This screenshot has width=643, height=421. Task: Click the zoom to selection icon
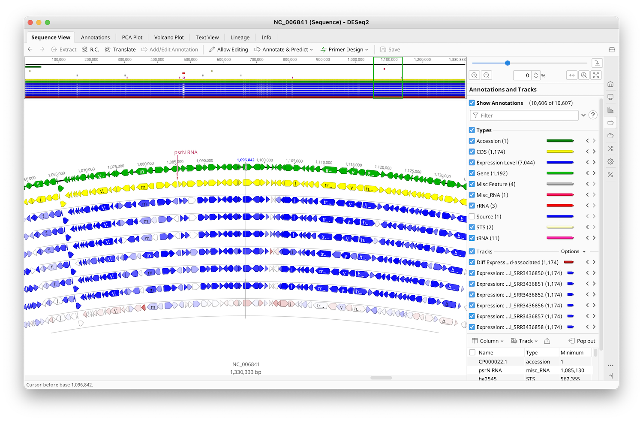571,75
